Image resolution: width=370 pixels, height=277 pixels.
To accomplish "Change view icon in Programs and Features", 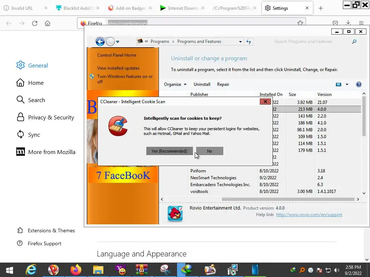I will [x=339, y=84].
